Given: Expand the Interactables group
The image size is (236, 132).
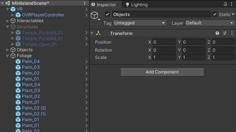Looking at the screenshot, I should [x=7, y=21].
